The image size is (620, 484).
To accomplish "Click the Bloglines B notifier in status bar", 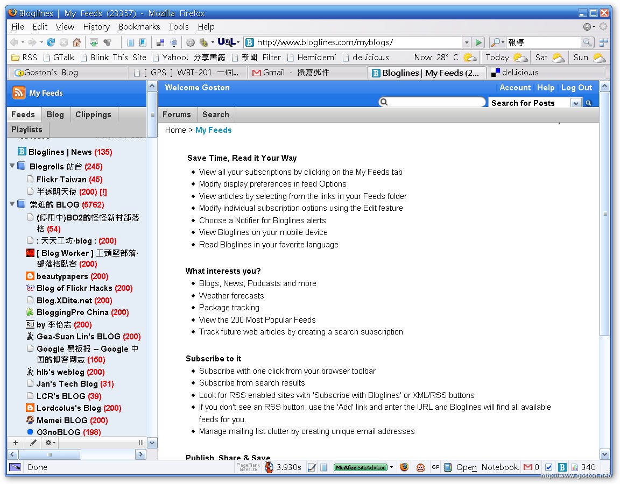I will pos(562,467).
